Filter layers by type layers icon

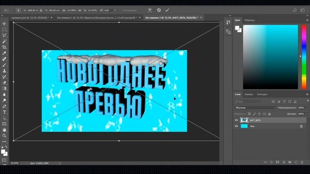click(284, 101)
